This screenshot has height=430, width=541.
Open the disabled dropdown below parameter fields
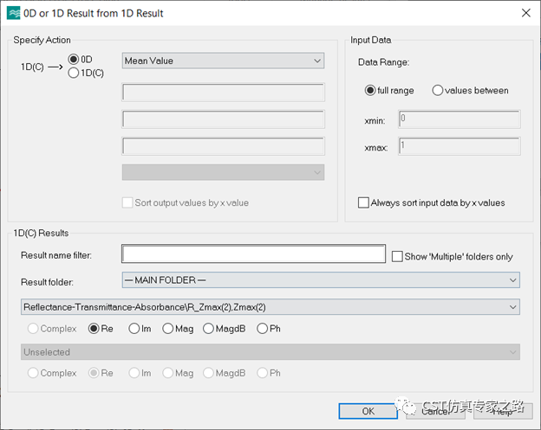[223, 172]
